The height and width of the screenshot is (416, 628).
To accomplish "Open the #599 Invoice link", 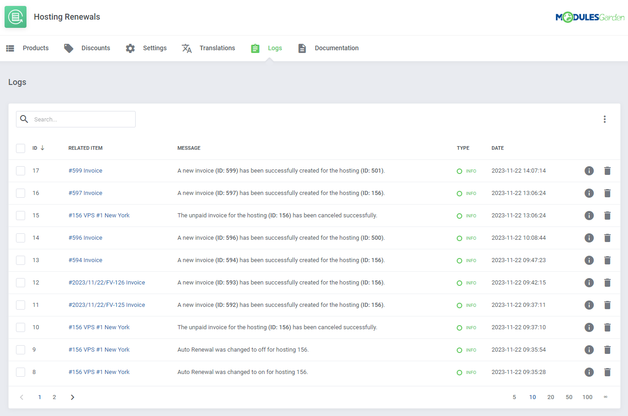I will pyautogui.click(x=85, y=171).
